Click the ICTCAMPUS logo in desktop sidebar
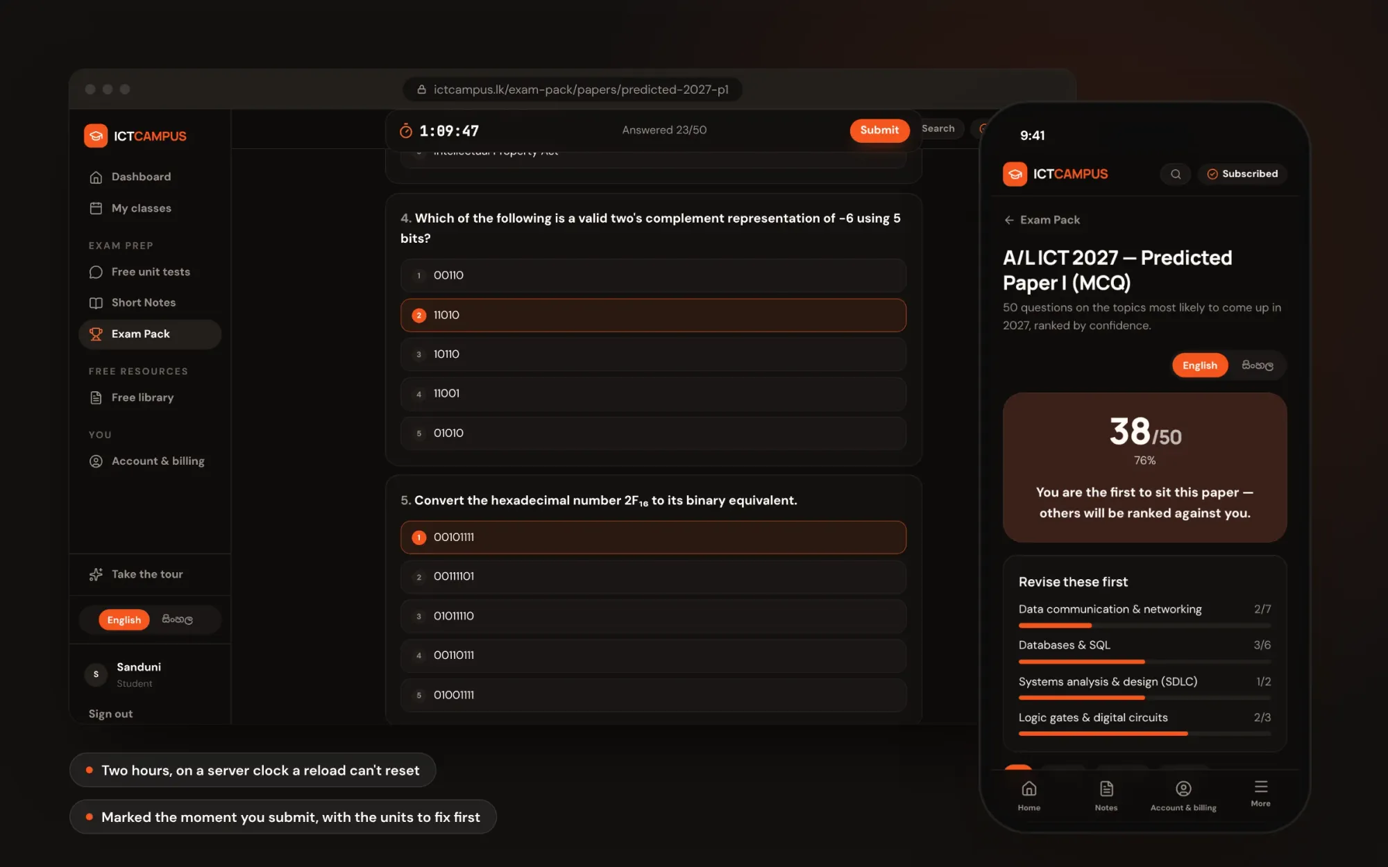Viewport: 1388px width, 867px height. tap(135, 136)
